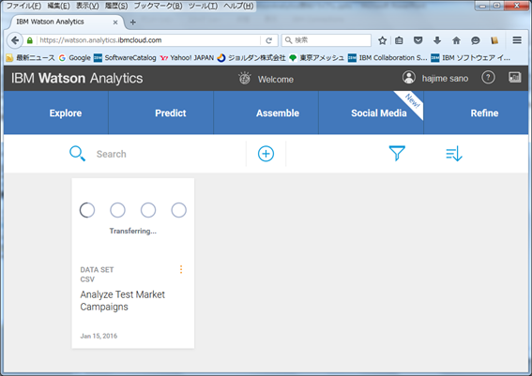Open the Analyze Test Market Campaigns card
Screen dimensions: 532x376
click(133, 263)
